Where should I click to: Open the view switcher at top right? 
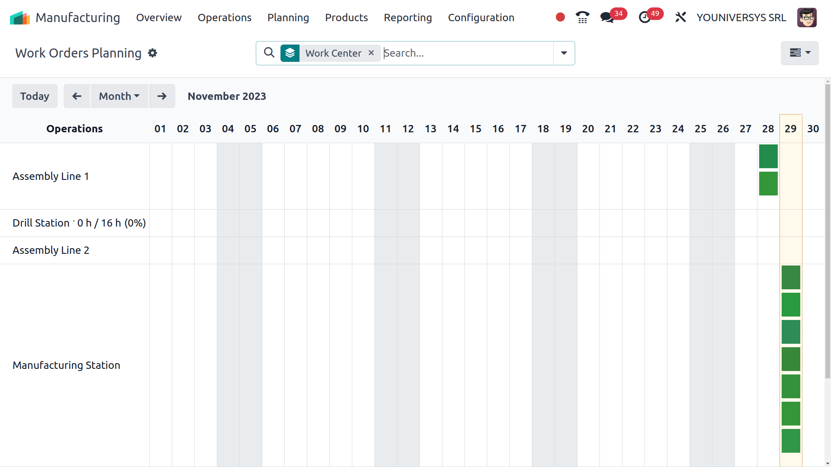(799, 53)
